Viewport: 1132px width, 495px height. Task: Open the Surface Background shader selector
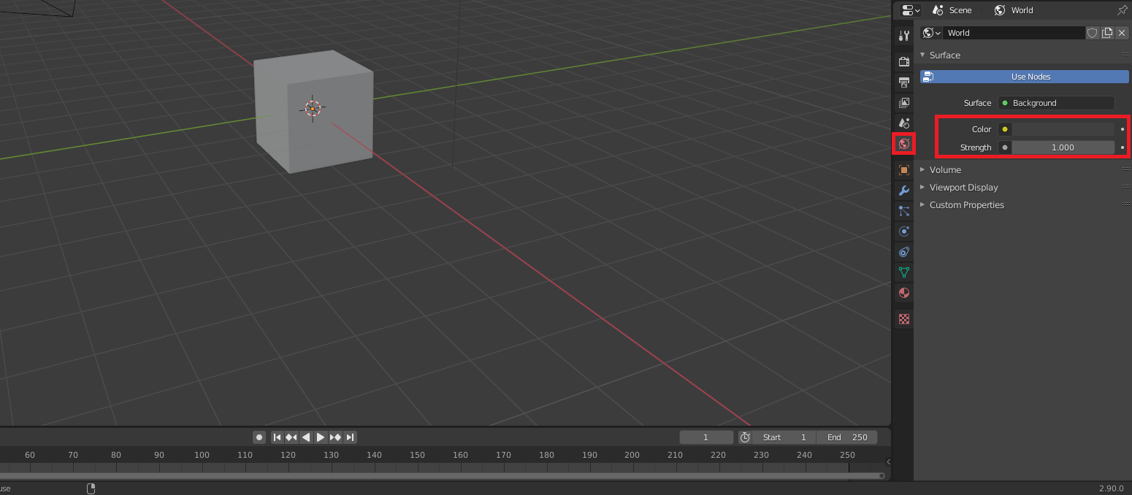pos(1056,103)
